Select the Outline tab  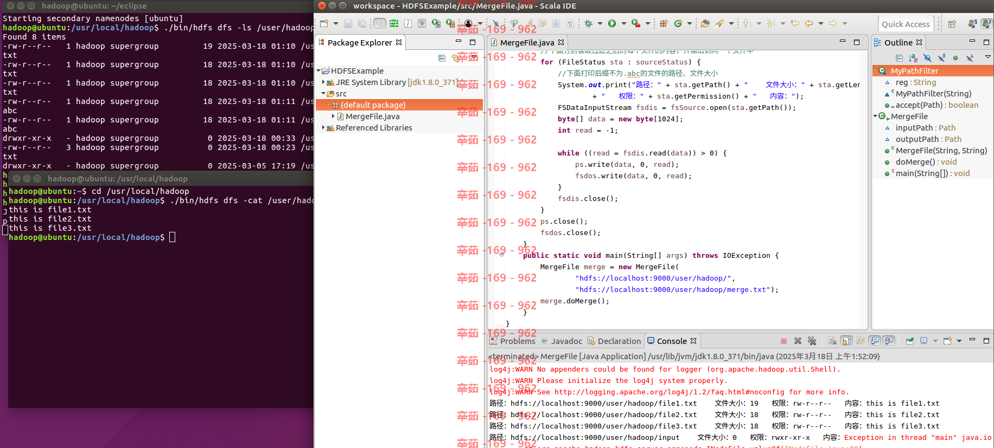[x=898, y=43]
